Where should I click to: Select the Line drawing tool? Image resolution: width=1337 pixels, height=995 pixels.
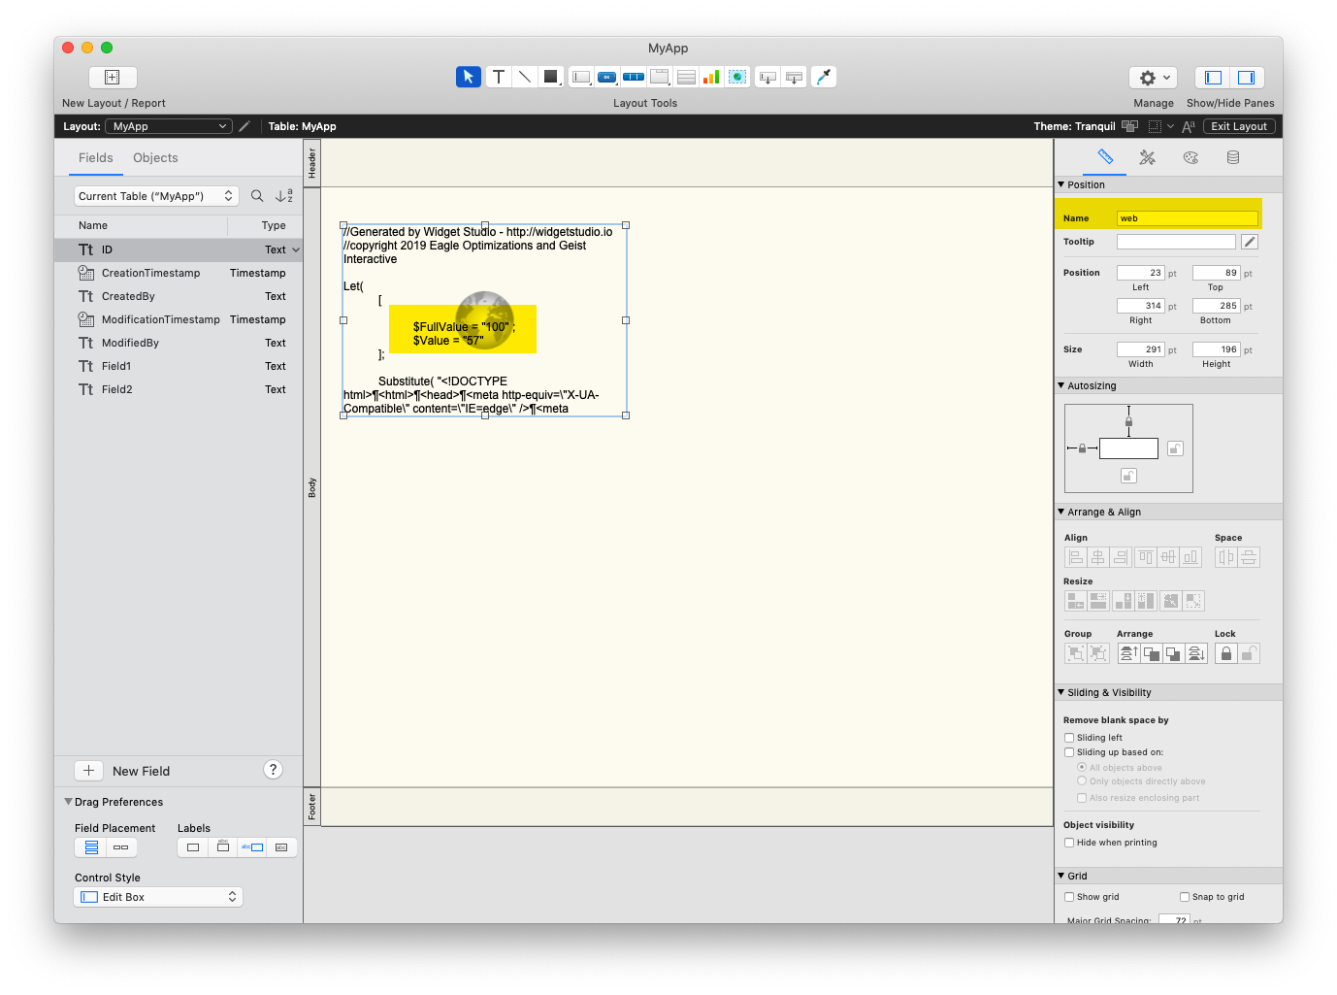pos(524,77)
